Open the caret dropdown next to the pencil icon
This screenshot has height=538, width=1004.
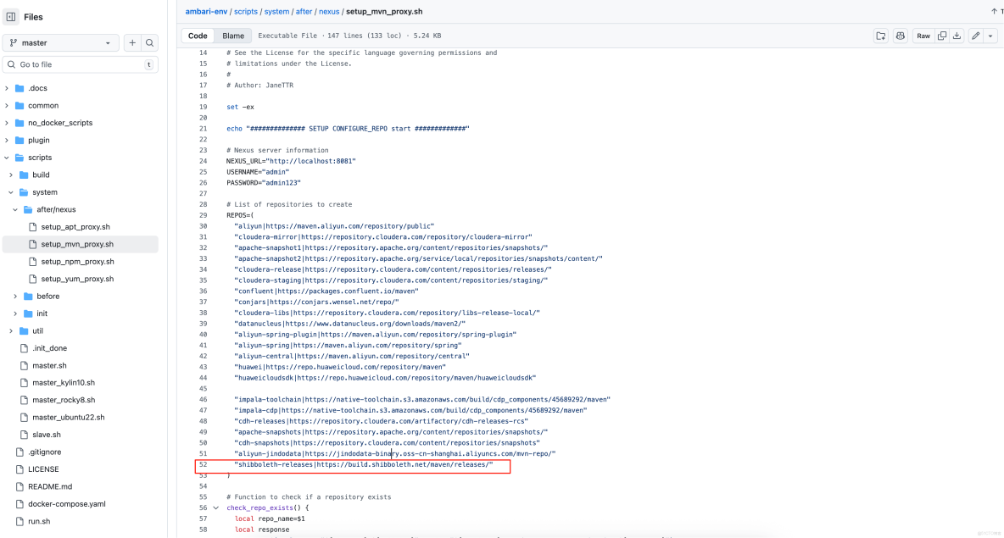[x=990, y=36]
